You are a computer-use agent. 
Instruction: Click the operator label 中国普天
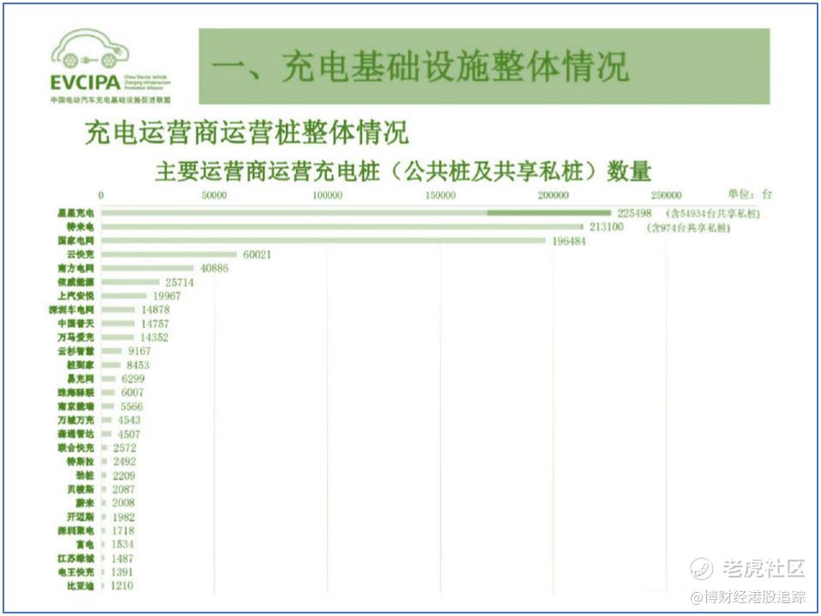click(75, 324)
